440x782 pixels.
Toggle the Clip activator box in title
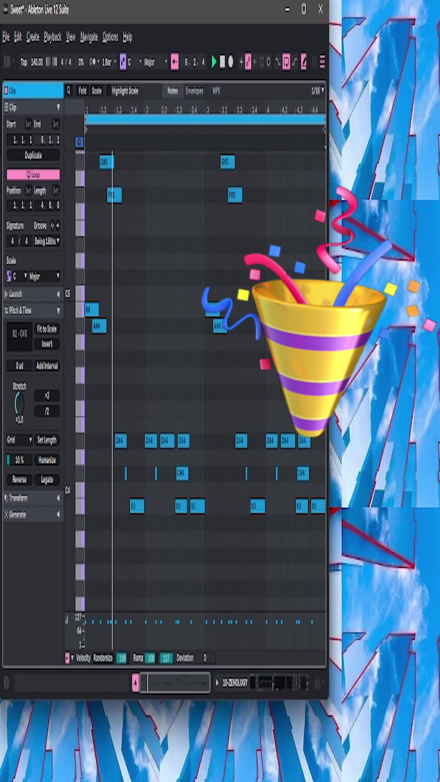click(6, 90)
